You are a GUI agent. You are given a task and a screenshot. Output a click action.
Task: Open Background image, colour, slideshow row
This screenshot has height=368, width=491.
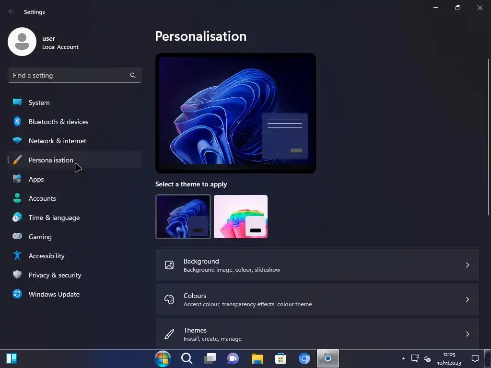click(x=317, y=265)
